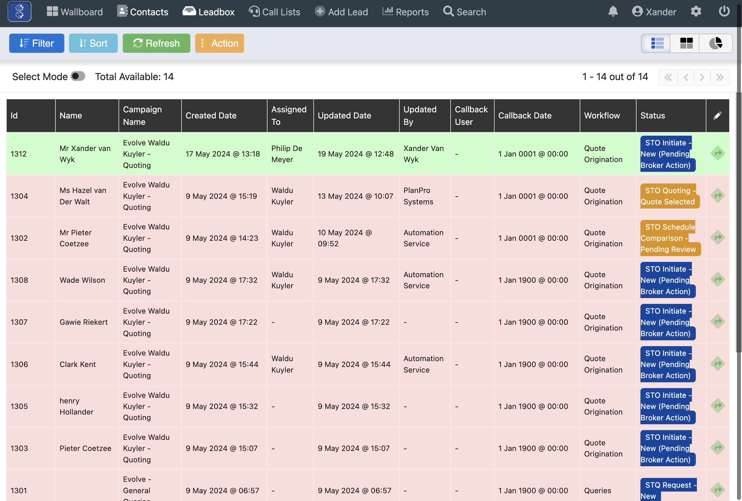Go to previous page of results
The image size is (742, 501).
click(x=686, y=77)
